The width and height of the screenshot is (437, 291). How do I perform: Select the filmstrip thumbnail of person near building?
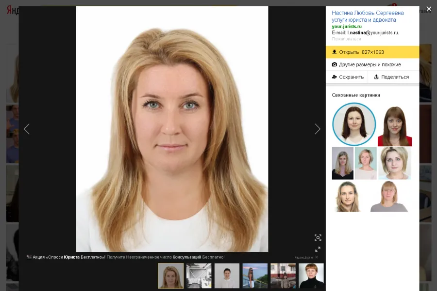pos(283,276)
